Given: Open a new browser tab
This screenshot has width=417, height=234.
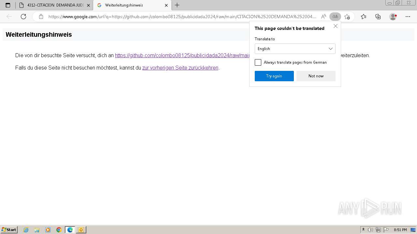Looking at the screenshot, I should (x=177, y=5).
